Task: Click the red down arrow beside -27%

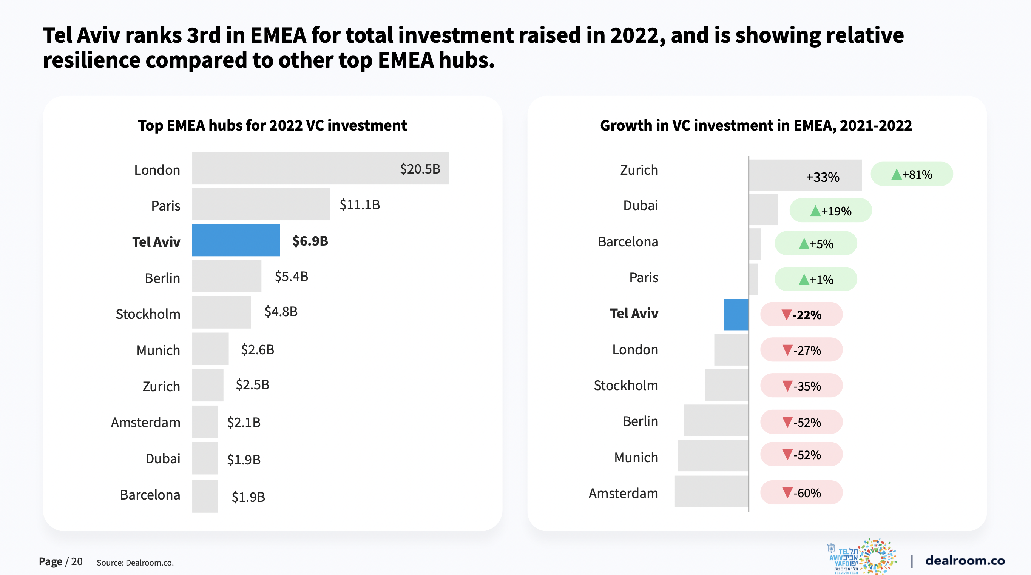Action: (x=787, y=350)
